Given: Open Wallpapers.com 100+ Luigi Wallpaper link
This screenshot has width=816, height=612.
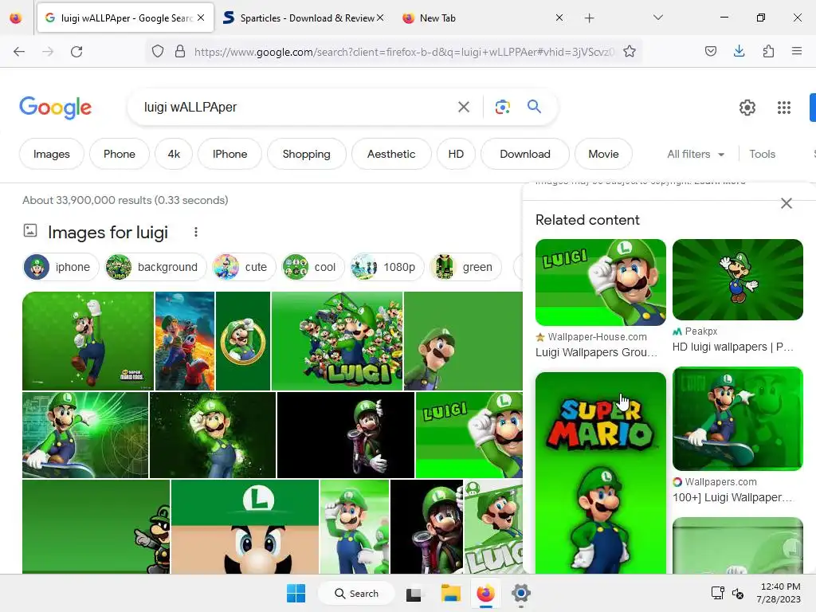Looking at the screenshot, I should tap(732, 497).
